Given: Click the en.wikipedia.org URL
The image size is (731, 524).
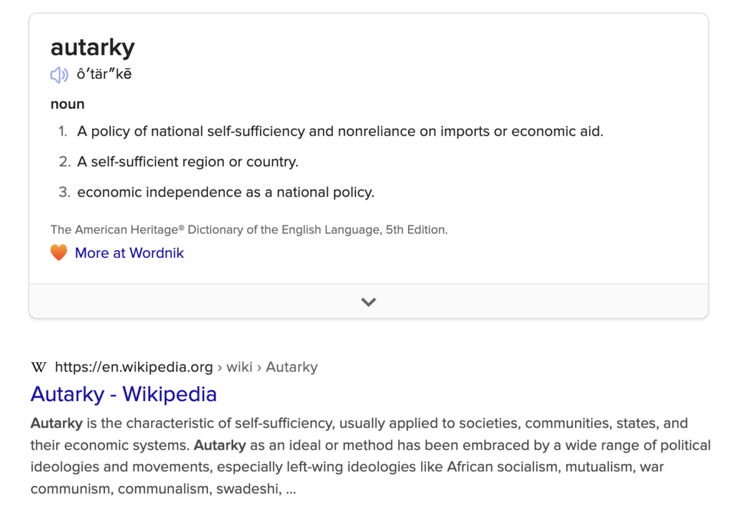Looking at the screenshot, I should (134, 367).
